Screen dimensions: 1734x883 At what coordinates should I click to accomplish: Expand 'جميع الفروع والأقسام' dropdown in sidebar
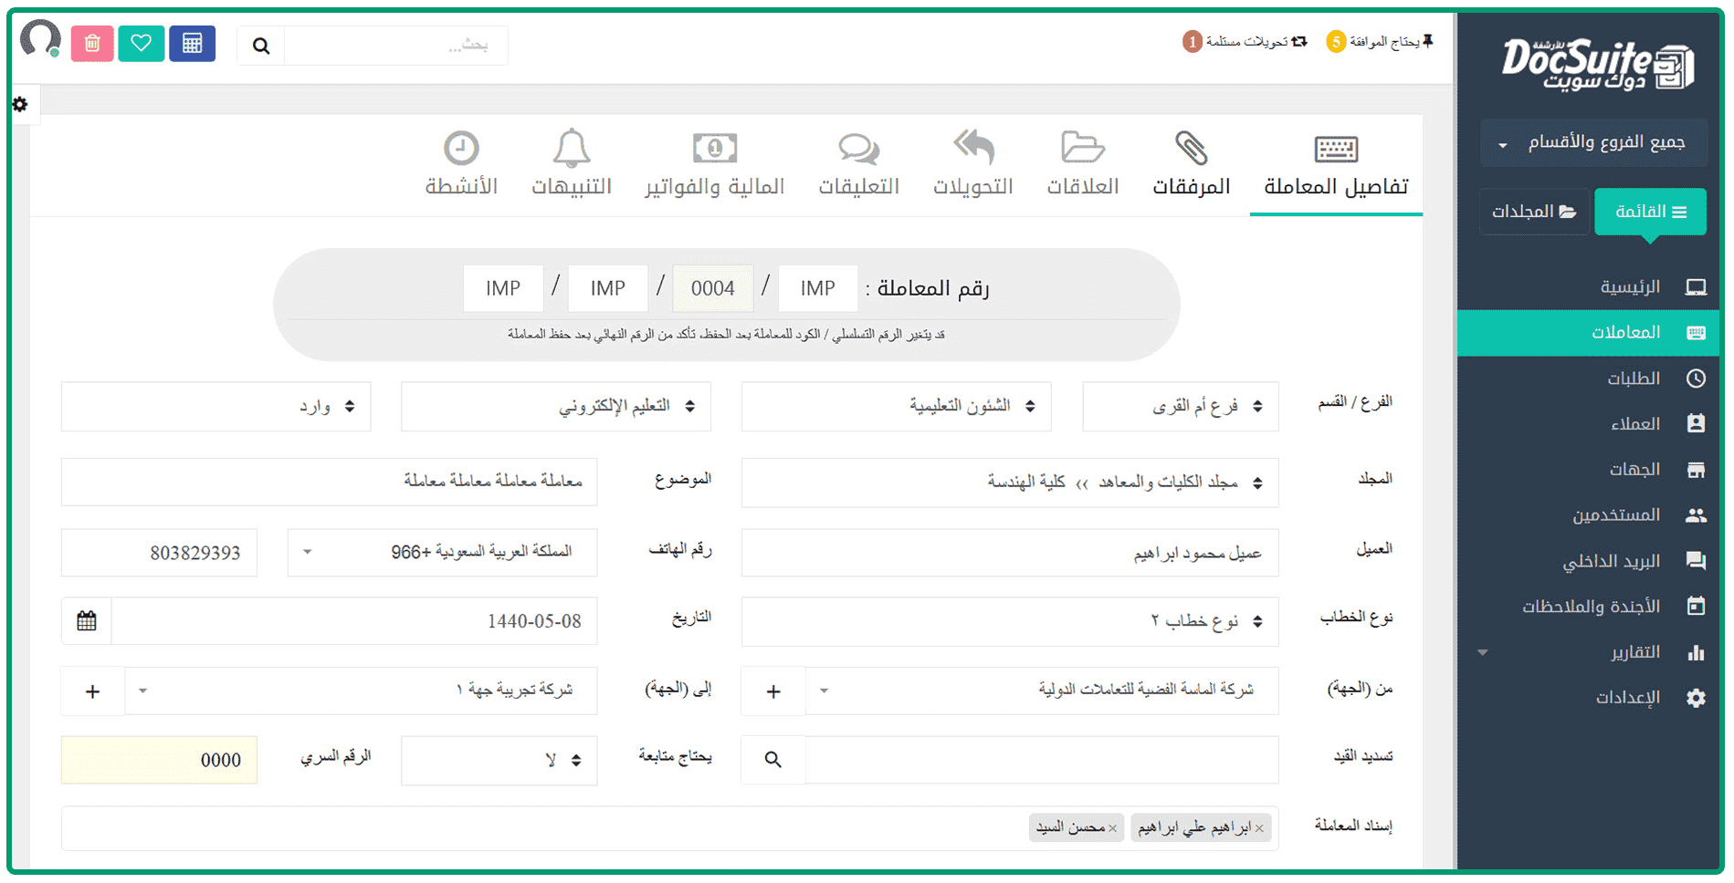pos(1593,142)
